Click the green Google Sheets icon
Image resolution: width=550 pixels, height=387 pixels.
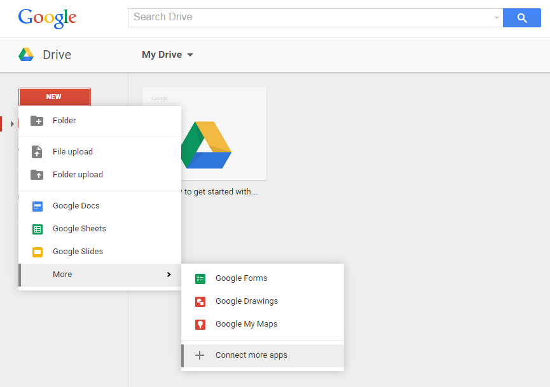point(38,229)
